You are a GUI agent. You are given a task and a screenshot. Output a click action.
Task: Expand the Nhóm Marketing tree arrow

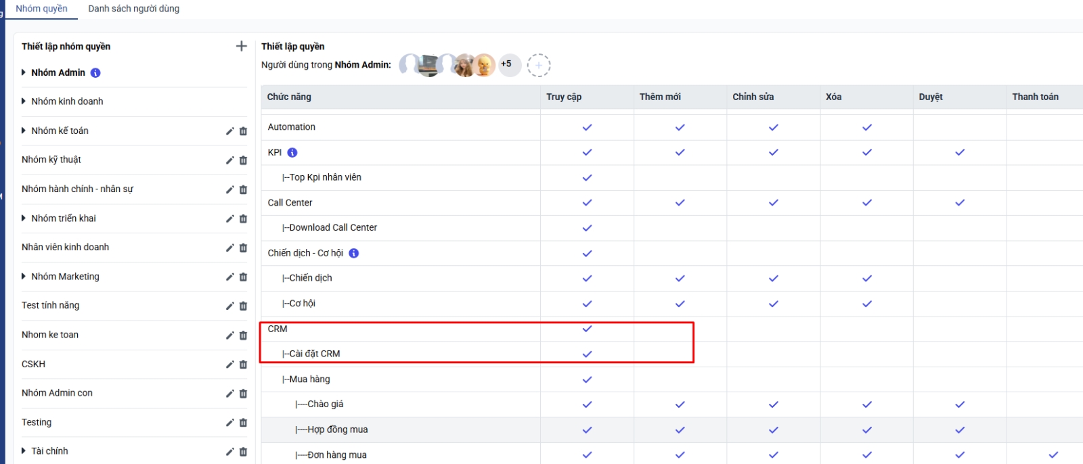click(x=24, y=277)
